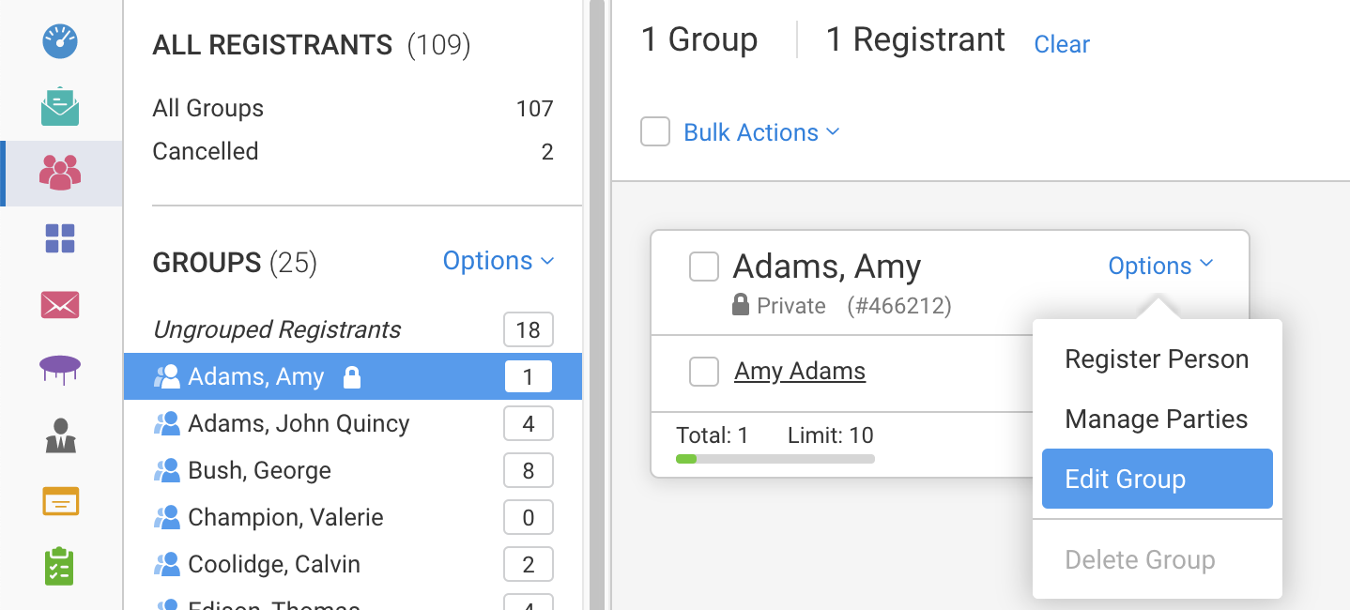Click the Clear link
Image resolution: width=1350 pixels, height=610 pixels.
pos(1062,44)
